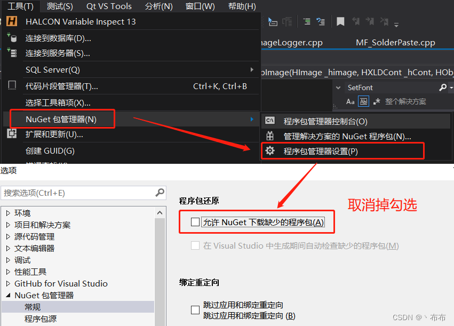Click the uncomment selection toolbar icon
This screenshot has width=454, height=326.
click(321, 21)
